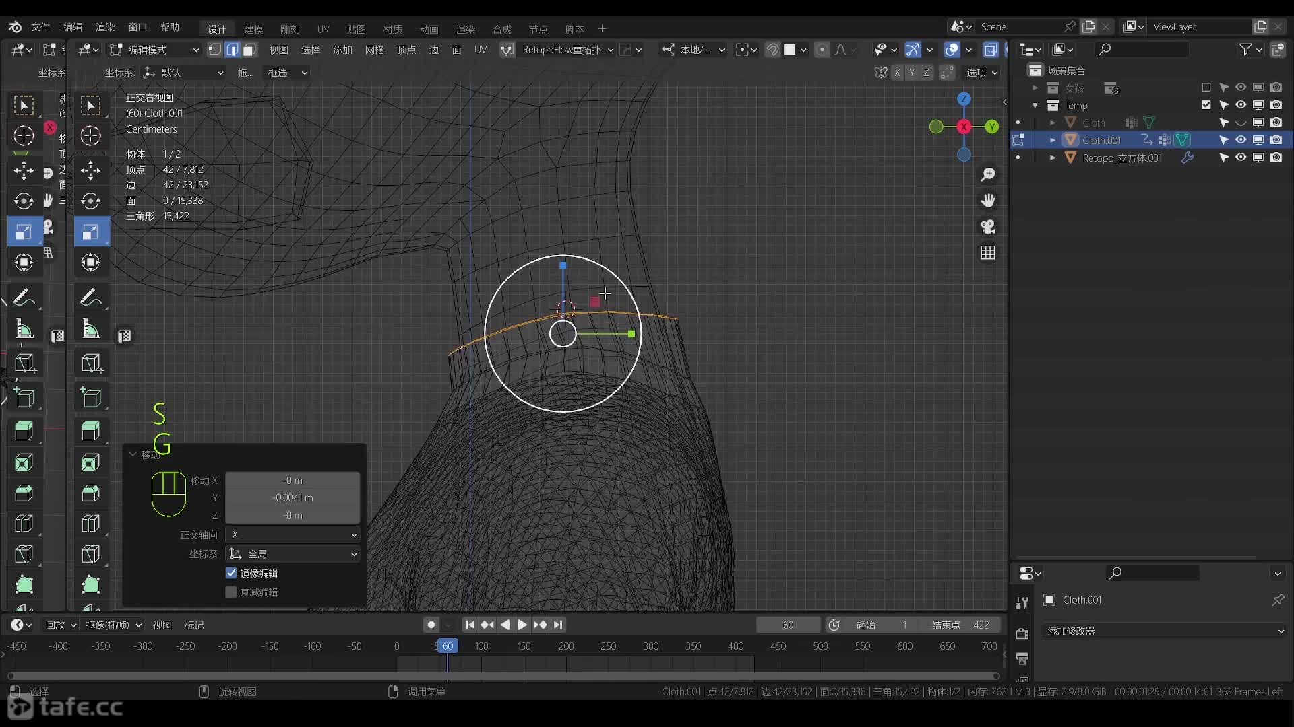Toggle render camera icon for Cloth.001
This screenshot has height=727, width=1294.
click(x=1276, y=140)
